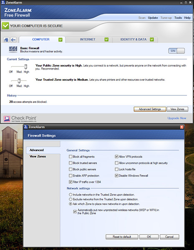Check Block all fragments
The width and height of the screenshot is (194, 250).
tap(71, 157)
